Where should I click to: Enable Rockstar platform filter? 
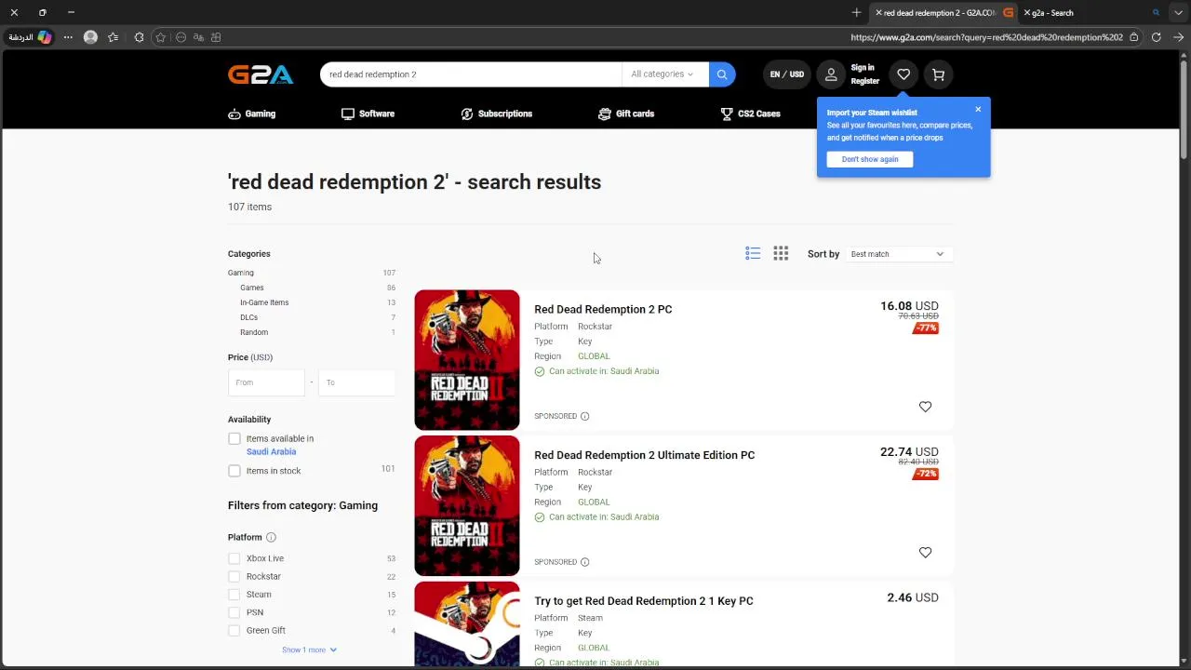pyautogui.click(x=234, y=576)
